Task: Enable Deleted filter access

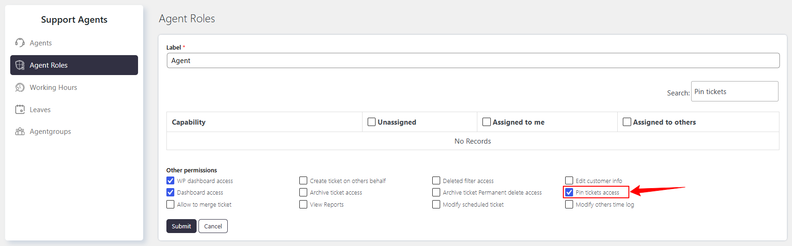Action: pos(436,181)
